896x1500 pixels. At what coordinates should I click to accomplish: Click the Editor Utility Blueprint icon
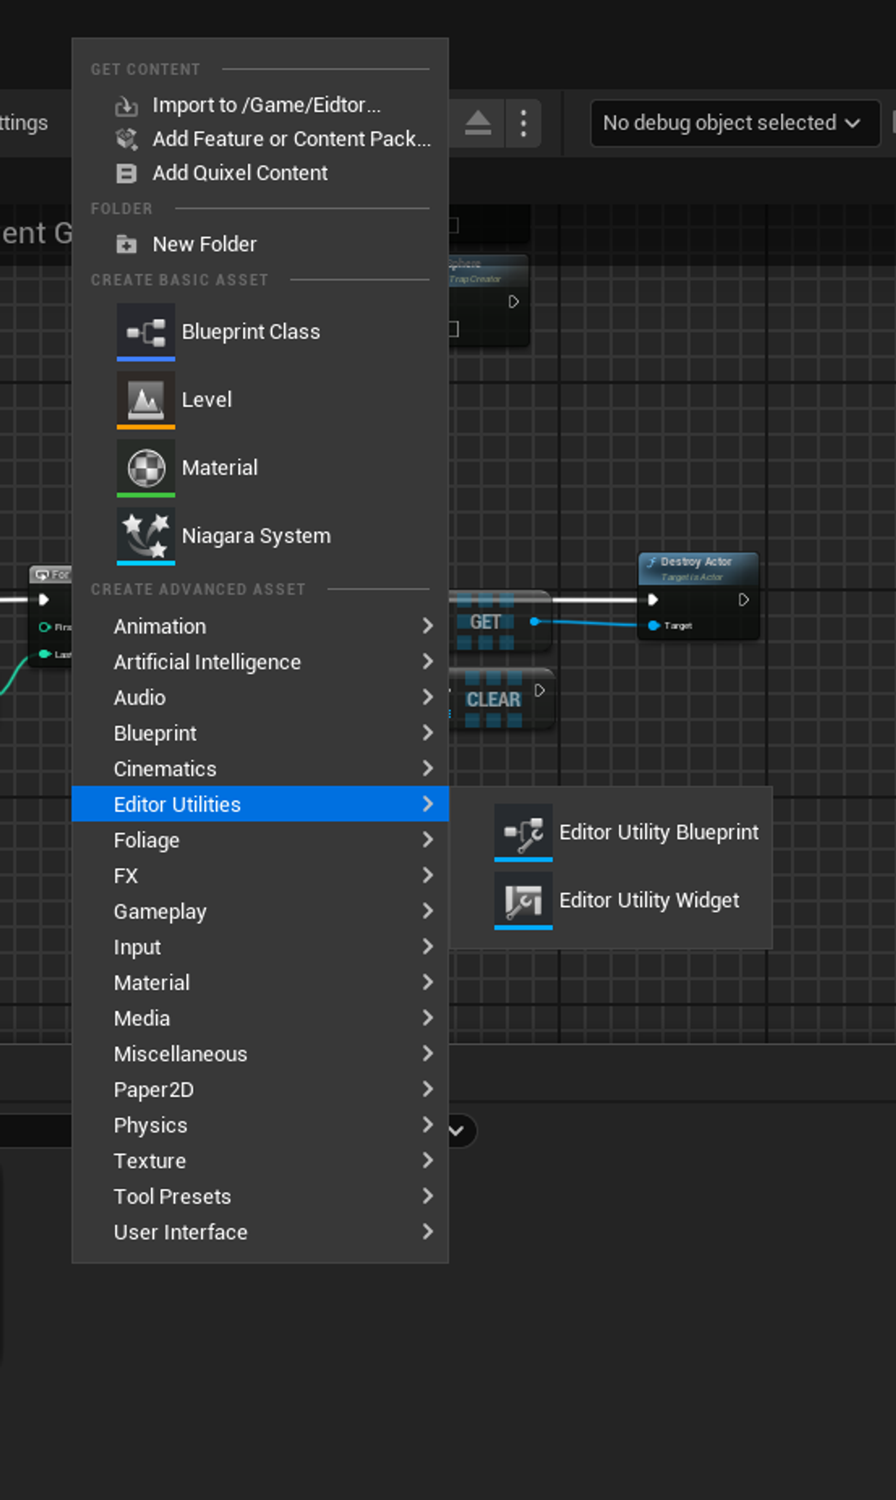click(523, 831)
